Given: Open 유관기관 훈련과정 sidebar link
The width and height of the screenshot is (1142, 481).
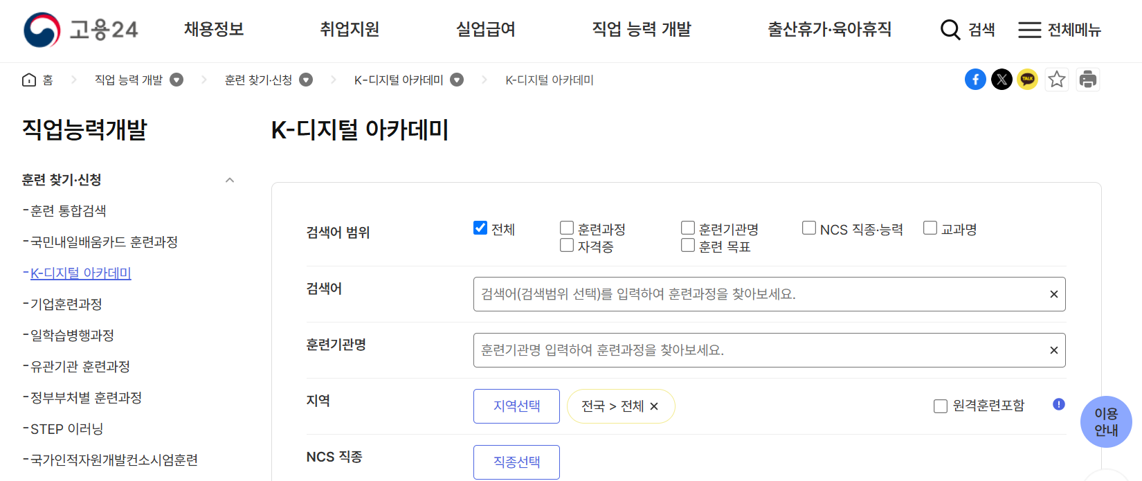Looking at the screenshot, I should [80, 367].
